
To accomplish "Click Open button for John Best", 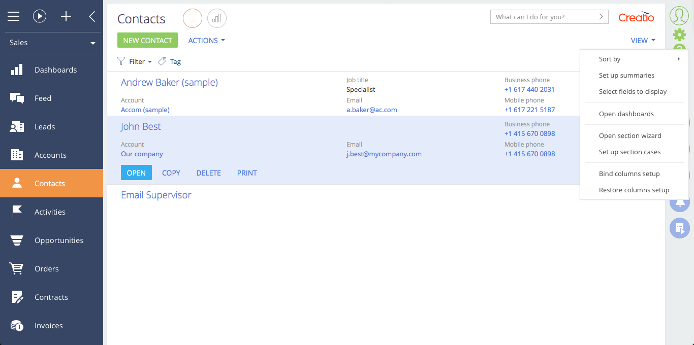I will (136, 173).
